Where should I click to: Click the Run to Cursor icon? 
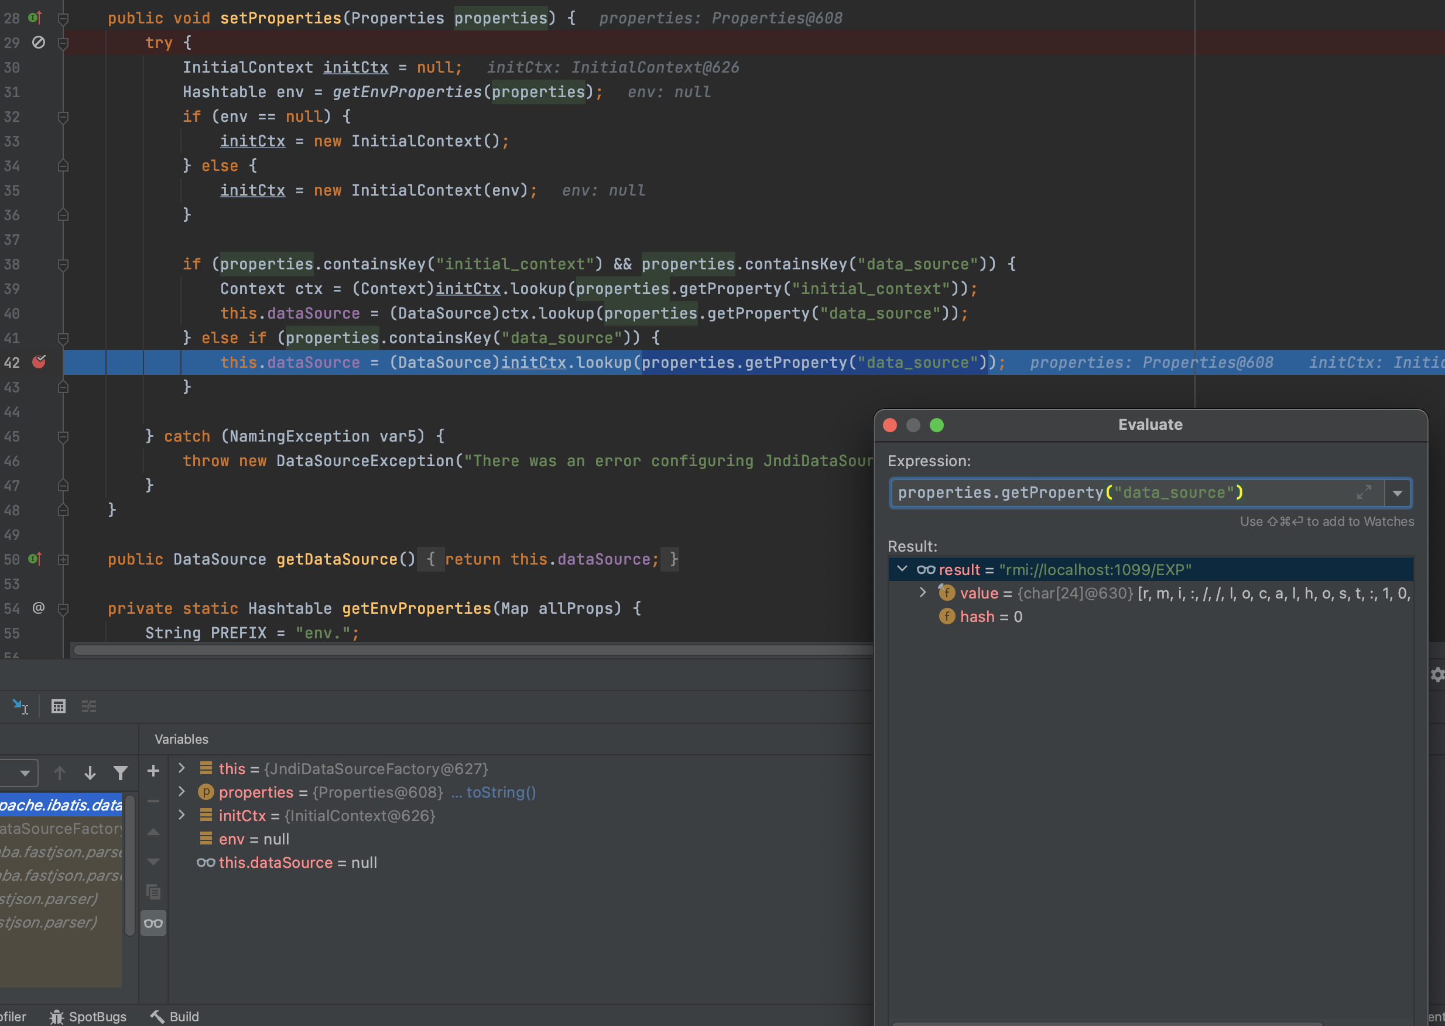click(x=20, y=706)
